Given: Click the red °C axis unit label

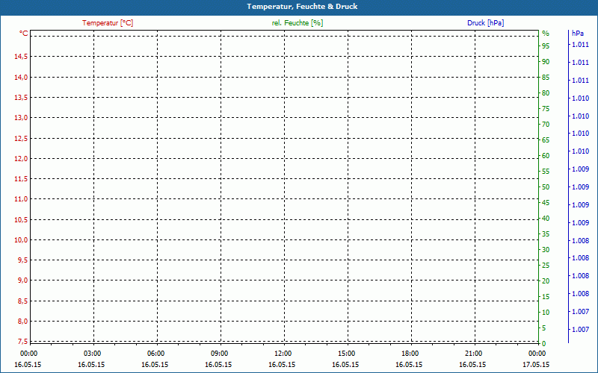Looking at the screenshot, I should (x=24, y=34).
